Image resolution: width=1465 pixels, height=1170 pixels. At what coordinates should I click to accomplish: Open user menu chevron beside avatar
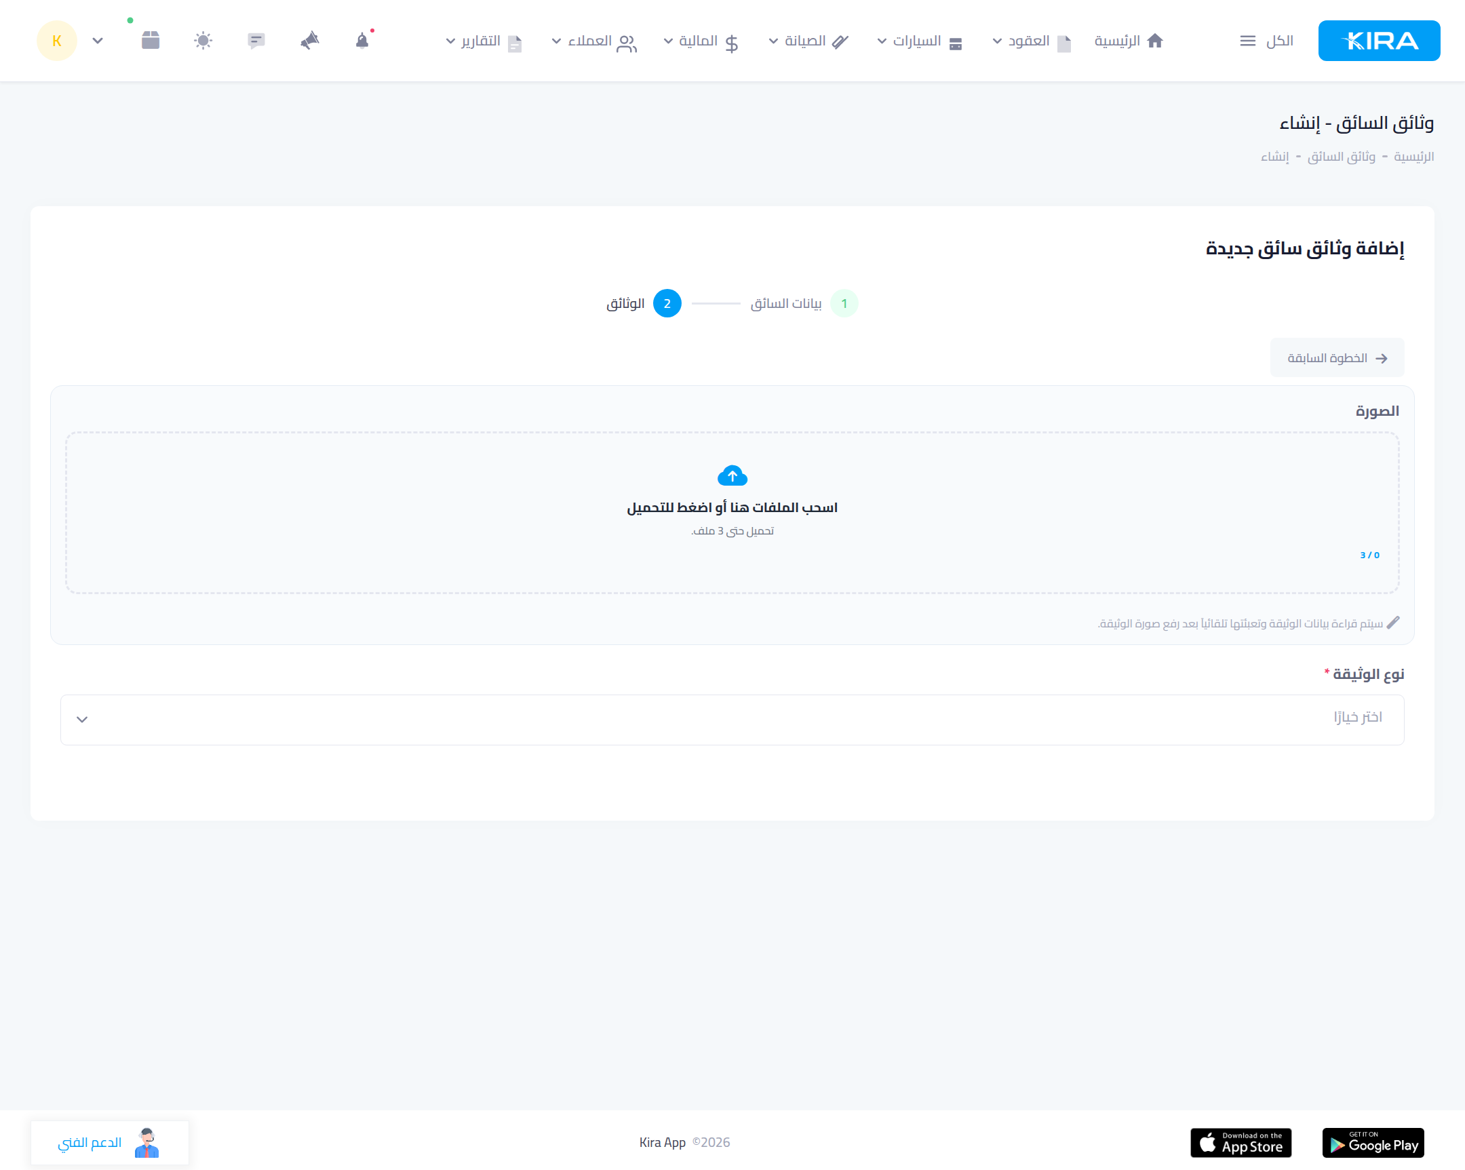[98, 41]
